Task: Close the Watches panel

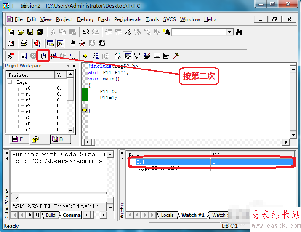Action: click(x=122, y=153)
